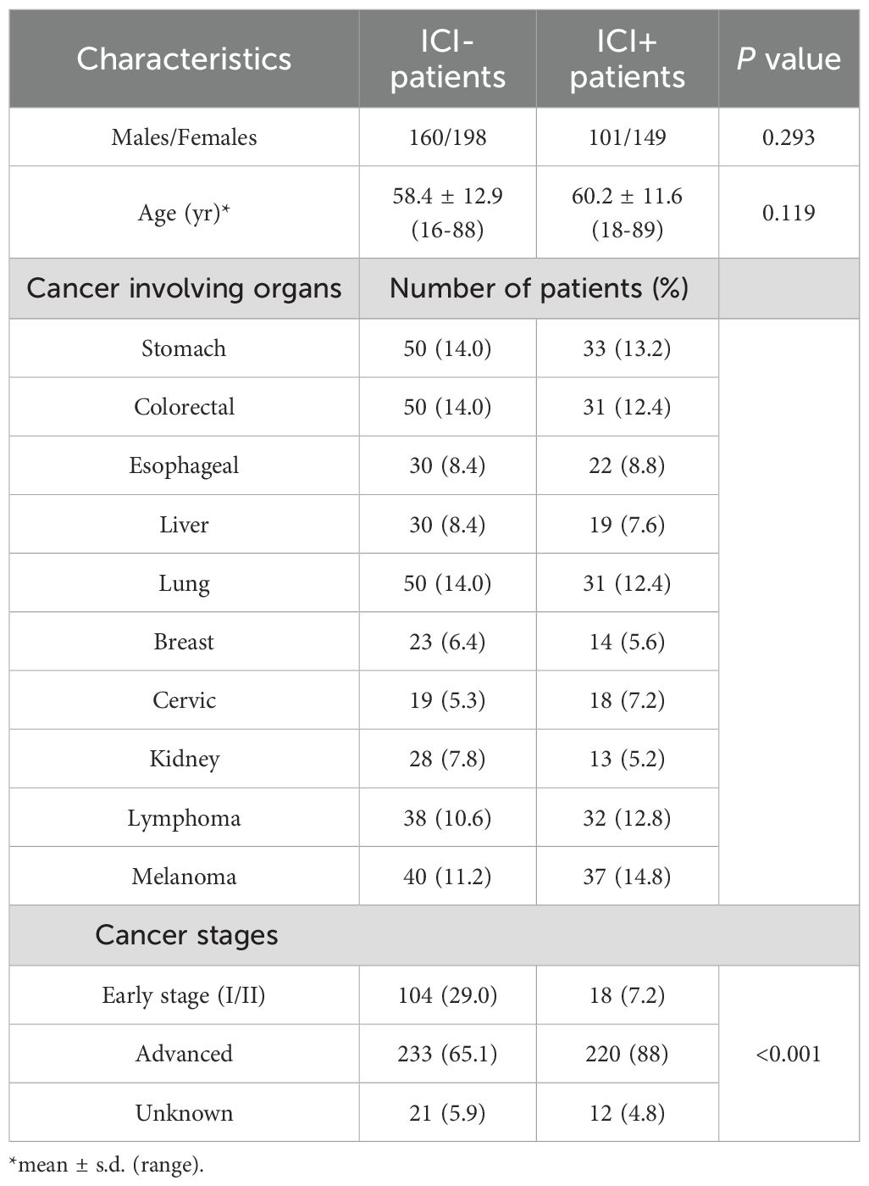Click the Lymphoma row label
This screenshot has width=869, height=1186.
pos(184,818)
